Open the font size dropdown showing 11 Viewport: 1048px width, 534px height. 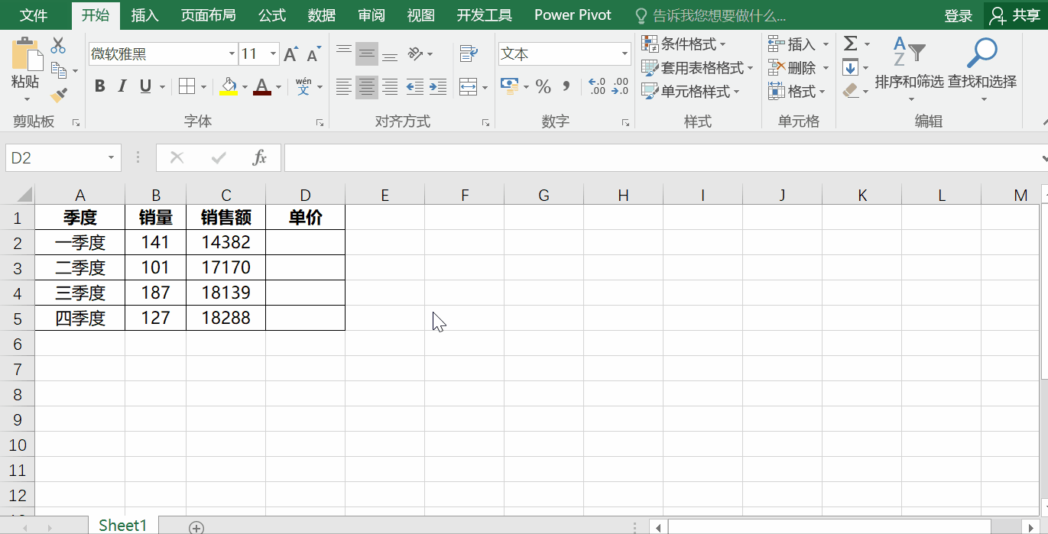point(274,54)
